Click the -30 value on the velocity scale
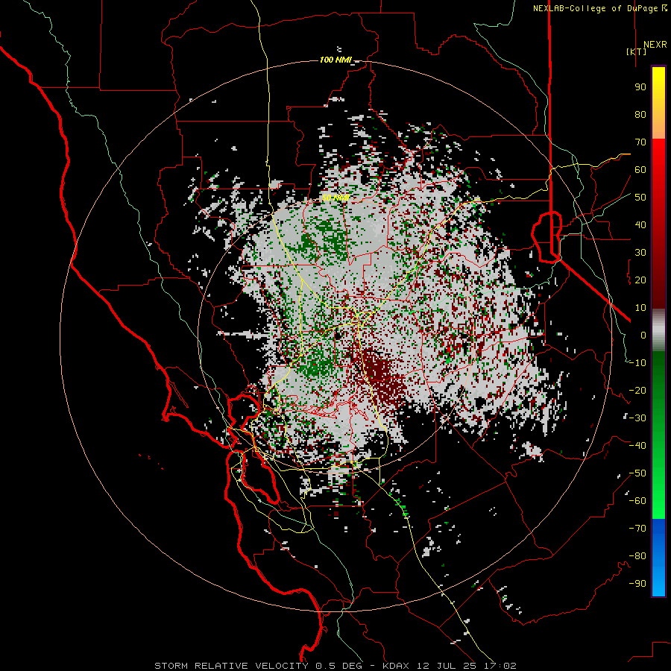Image resolution: width=671 pixels, height=671 pixels. point(637,418)
